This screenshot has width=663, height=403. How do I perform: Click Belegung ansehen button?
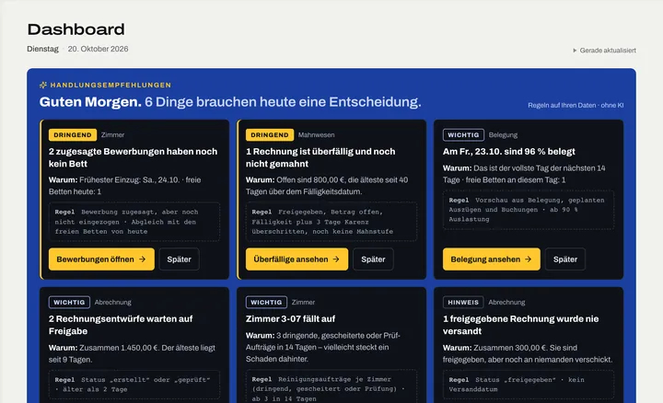click(x=492, y=259)
